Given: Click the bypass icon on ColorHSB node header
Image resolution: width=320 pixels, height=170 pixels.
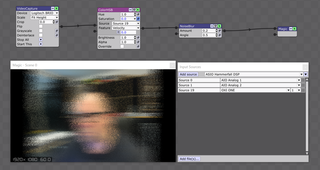Looking at the screenshot, I should coord(134,10).
